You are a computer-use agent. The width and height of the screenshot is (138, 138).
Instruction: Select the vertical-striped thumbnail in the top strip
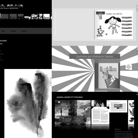click(5, 16)
